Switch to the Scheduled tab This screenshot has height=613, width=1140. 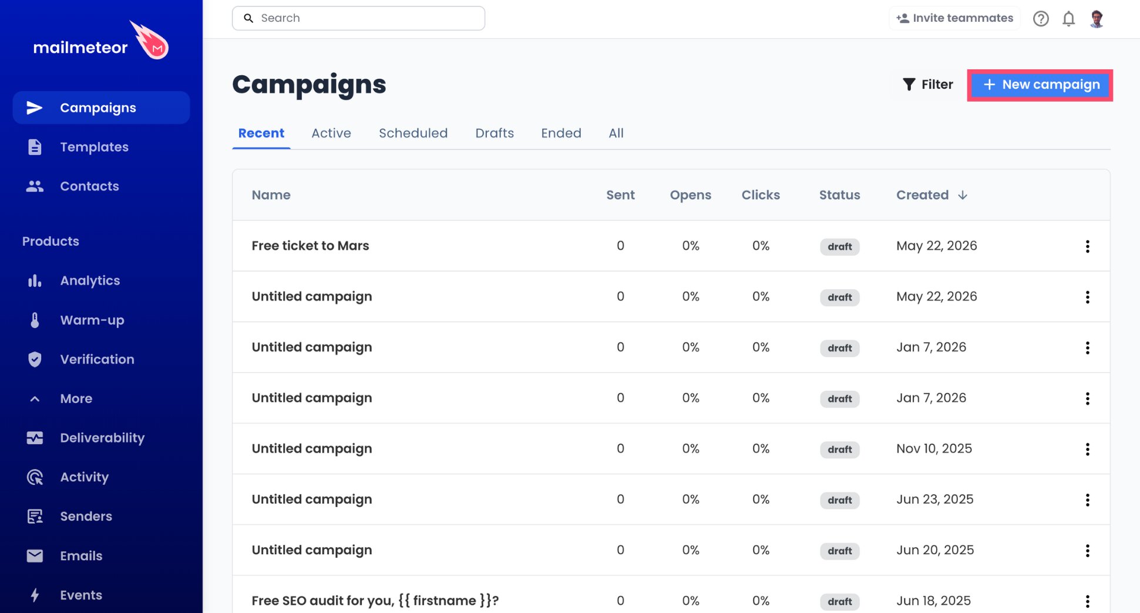coord(413,133)
